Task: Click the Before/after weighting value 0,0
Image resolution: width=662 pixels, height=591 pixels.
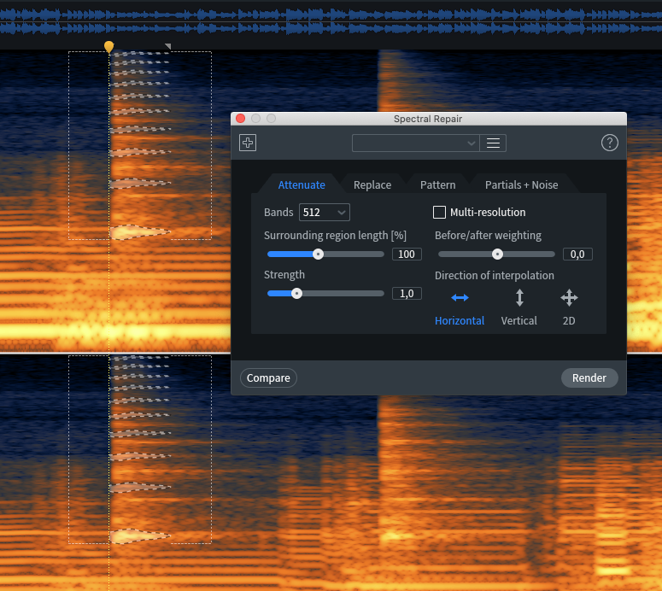Action: click(x=577, y=255)
